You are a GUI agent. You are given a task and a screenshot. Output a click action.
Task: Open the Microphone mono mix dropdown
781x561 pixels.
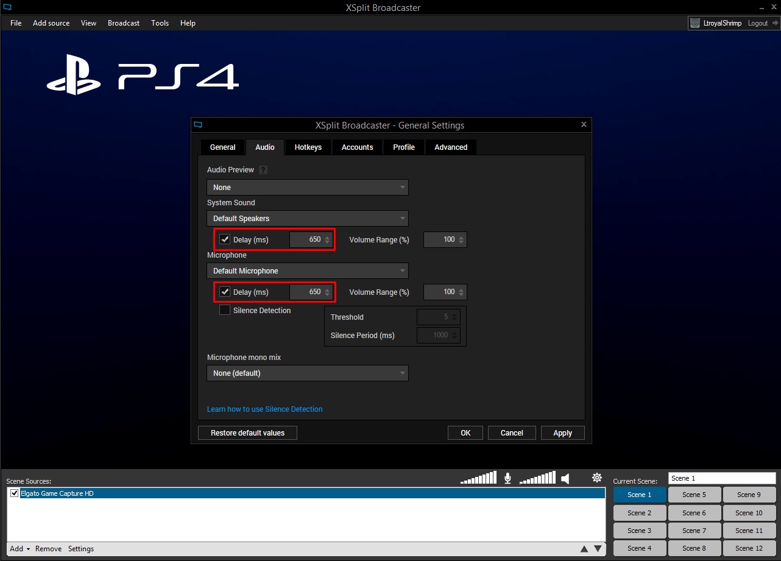(x=307, y=373)
